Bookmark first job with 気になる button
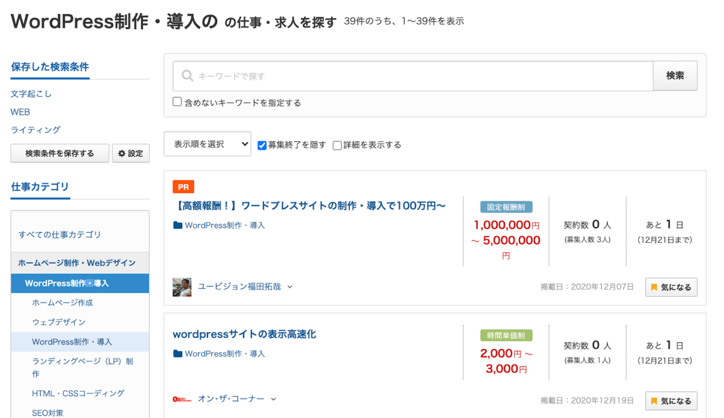Image resolution: width=724 pixels, height=418 pixels. pyautogui.click(x=671, y=288)
